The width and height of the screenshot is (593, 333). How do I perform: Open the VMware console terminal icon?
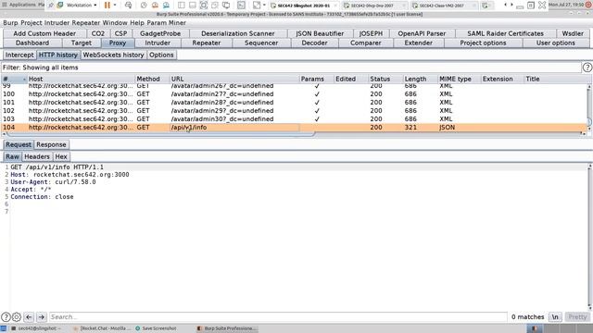click(x=241, y=6)
